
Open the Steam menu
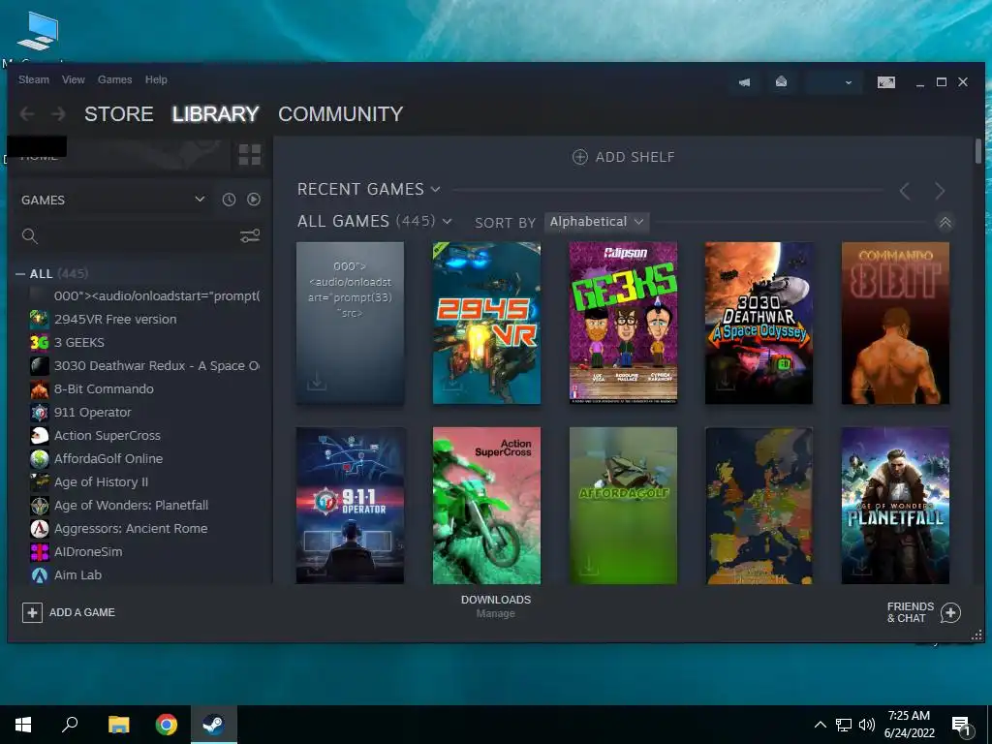(x=34, y=79)
